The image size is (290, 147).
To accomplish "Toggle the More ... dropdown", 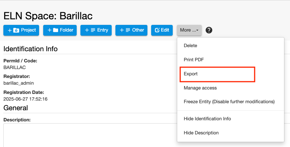I will pos(189,30).
